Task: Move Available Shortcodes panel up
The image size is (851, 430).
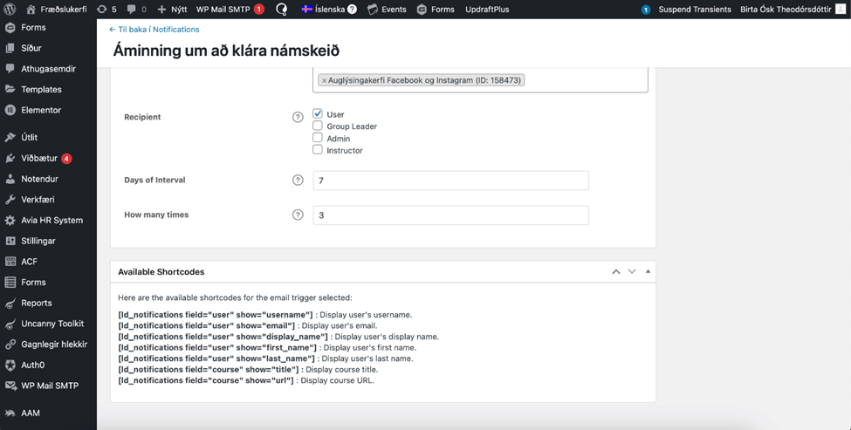Action: [x=616, y=272]
